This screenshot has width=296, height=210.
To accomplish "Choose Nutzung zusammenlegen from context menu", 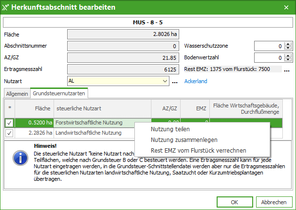I will 203,140.
